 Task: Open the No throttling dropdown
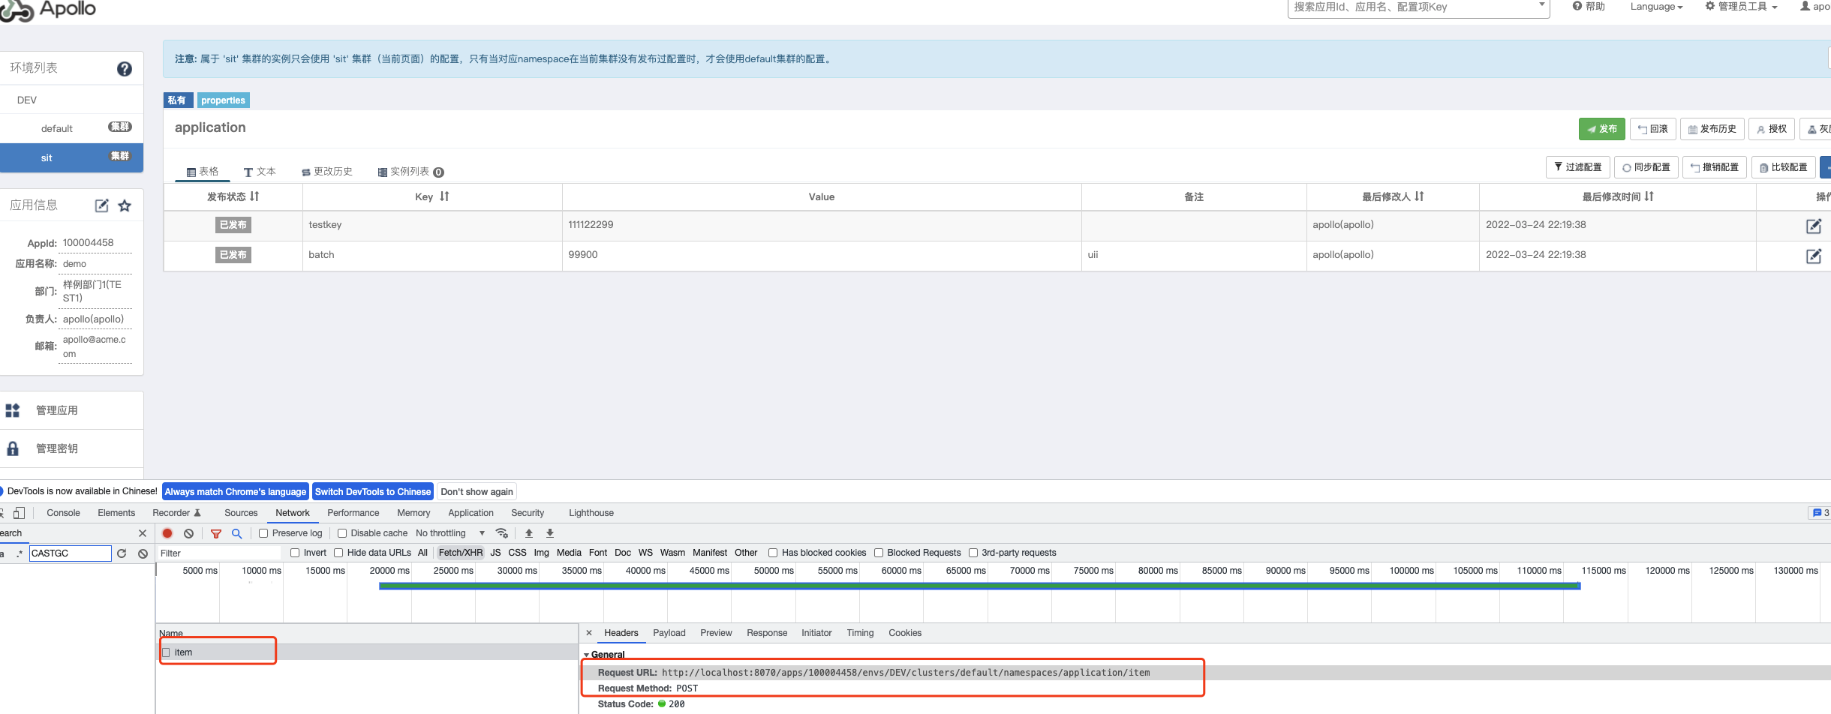tap(449, 533)
